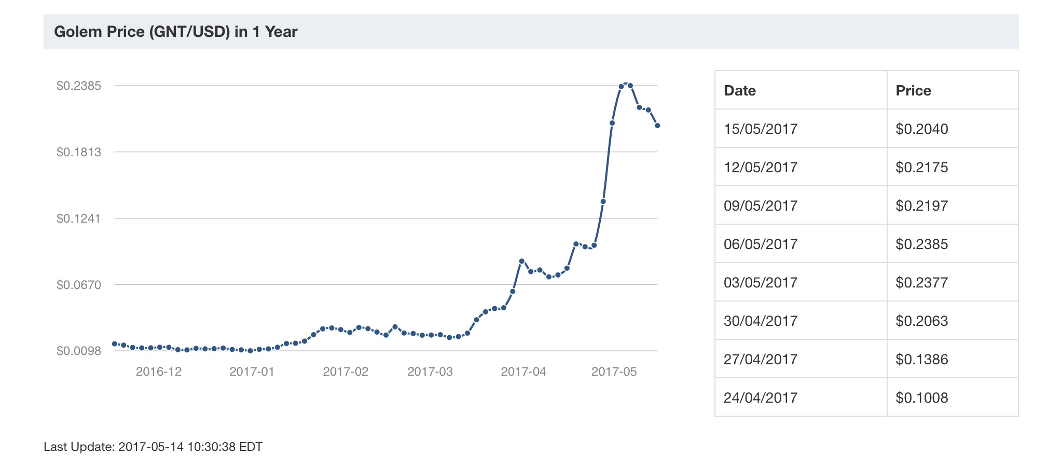Select the $0.1008 price cell

click(x=953, y=397)
